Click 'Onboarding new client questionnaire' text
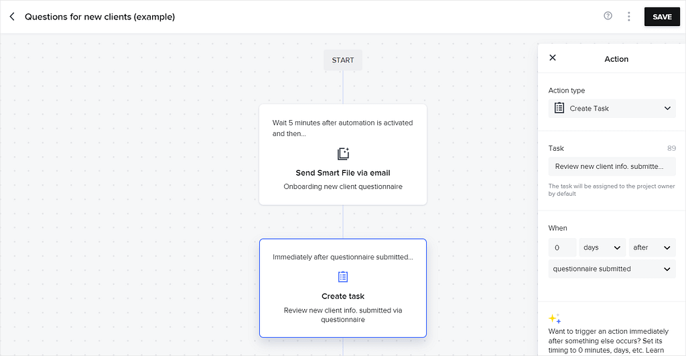This screenshot has width=686, height=356. click(343, 186)
